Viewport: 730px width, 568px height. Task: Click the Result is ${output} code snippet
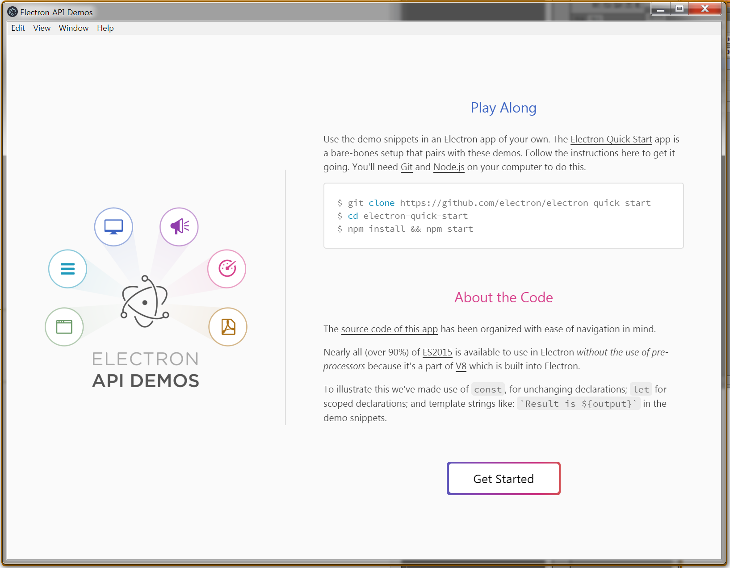[579, 404]
